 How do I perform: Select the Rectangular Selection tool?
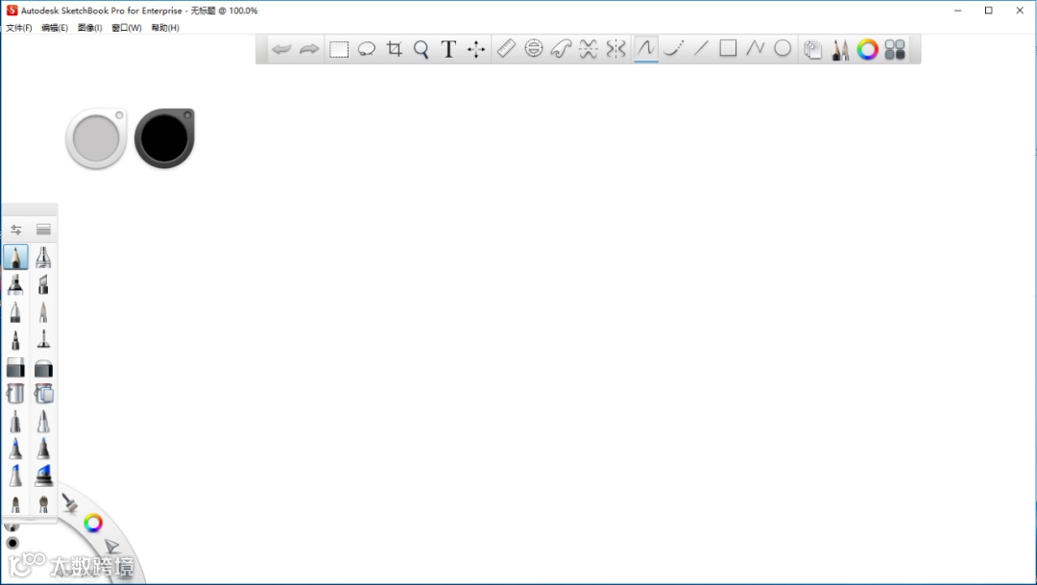pos(339,50)
